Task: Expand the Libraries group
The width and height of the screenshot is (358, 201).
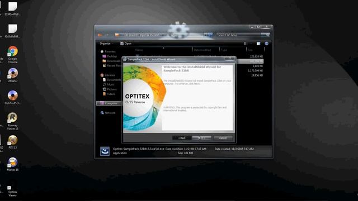Action: (x=107, y=75)
